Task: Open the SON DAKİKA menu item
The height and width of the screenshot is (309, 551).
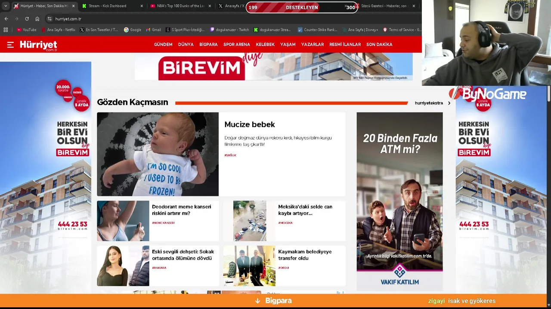Action: tap(379, 45)
